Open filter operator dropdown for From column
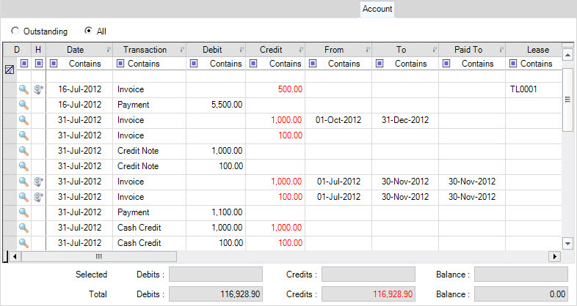 (x=313, y=64)
